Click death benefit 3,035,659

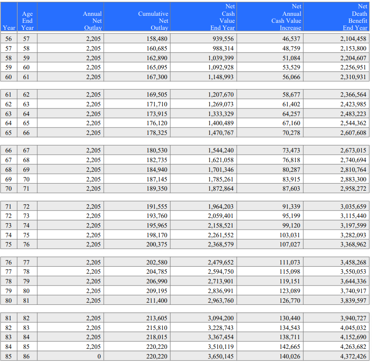tap(353, 206)
